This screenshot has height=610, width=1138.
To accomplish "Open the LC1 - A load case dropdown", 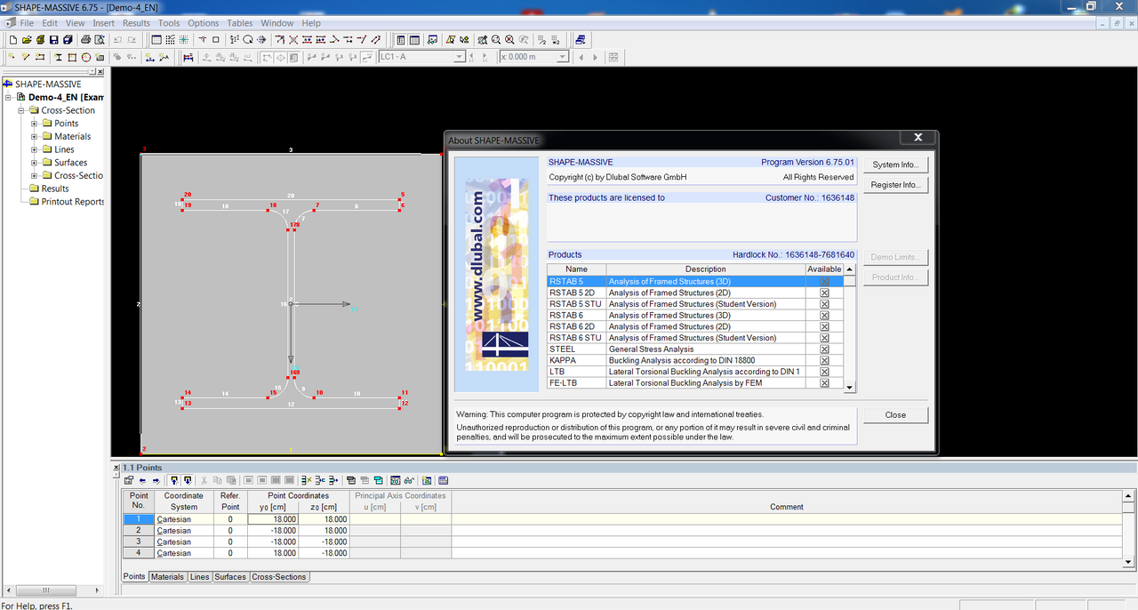I will [459, 57].
